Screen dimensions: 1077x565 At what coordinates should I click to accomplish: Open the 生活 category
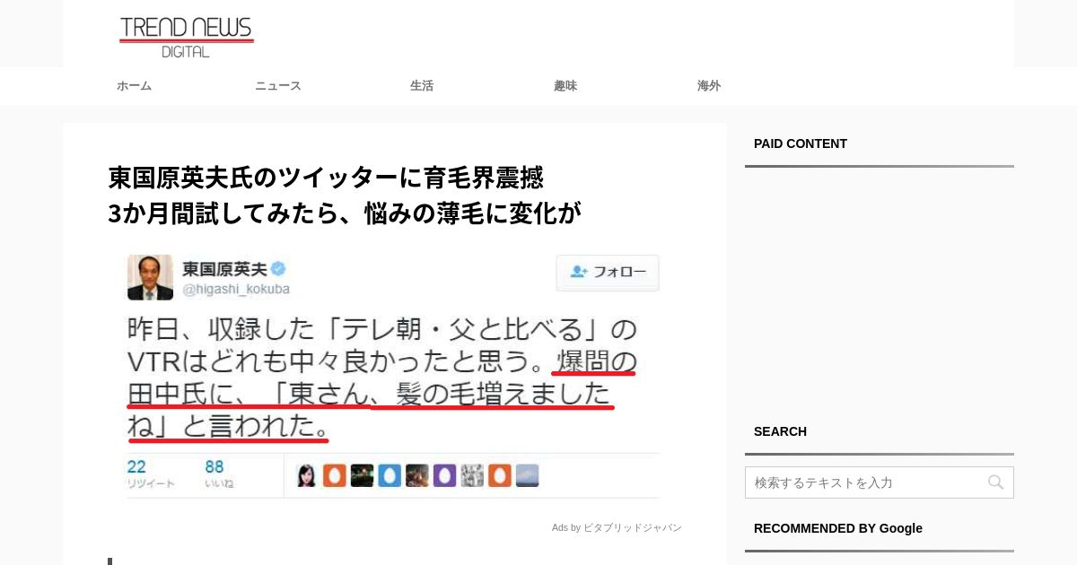coord(422,86)
